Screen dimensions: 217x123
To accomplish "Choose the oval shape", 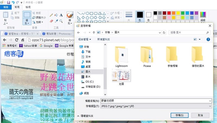I will (87, 13).
